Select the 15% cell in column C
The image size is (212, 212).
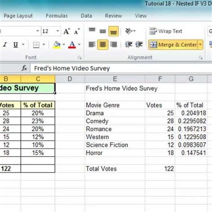point(38,153)
